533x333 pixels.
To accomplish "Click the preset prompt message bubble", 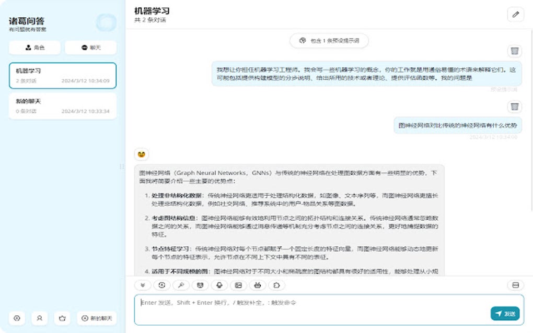I will (x=366, y=74).
